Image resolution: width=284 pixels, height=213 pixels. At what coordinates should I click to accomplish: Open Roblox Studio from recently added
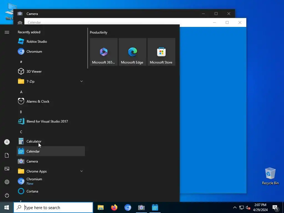[51, 42]
